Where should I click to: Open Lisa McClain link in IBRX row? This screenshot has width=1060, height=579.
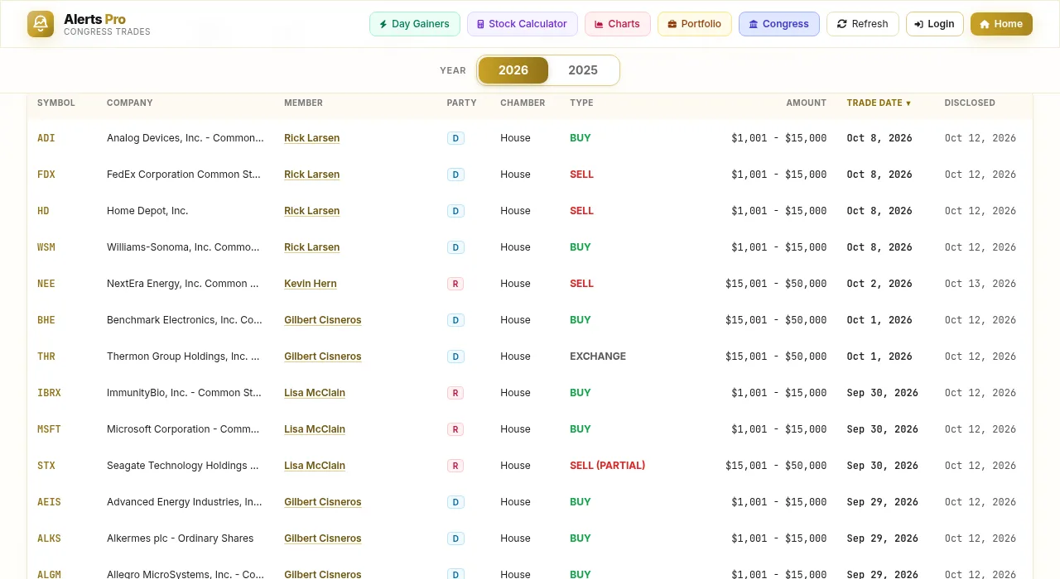coord(315,393)
